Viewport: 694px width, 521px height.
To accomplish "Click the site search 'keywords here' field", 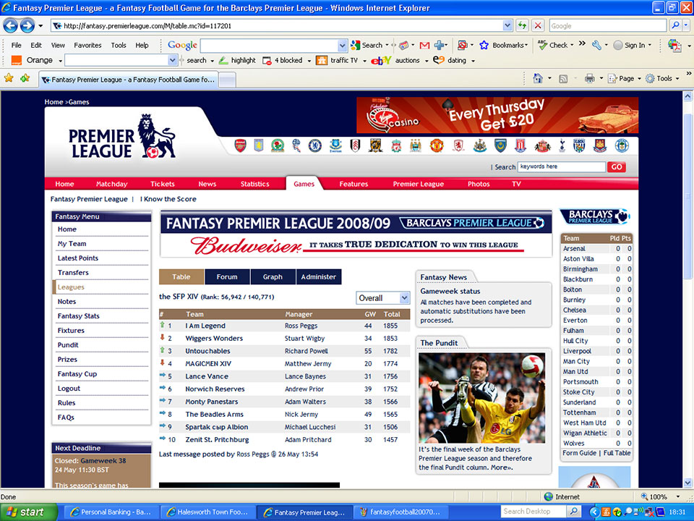I will (561, 166).
